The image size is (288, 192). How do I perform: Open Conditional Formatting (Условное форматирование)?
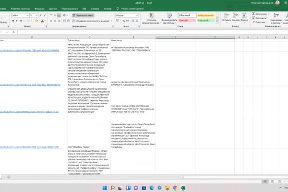click(x=151, y=19)
